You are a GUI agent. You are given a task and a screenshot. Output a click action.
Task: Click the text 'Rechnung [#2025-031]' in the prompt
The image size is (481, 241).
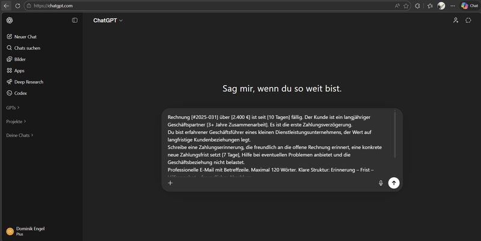click(193, 117)
